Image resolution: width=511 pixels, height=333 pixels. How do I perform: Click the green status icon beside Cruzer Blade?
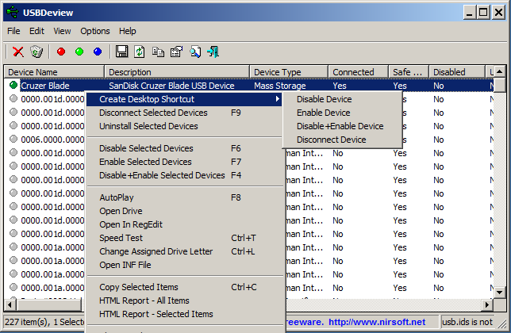coord(13,86)
